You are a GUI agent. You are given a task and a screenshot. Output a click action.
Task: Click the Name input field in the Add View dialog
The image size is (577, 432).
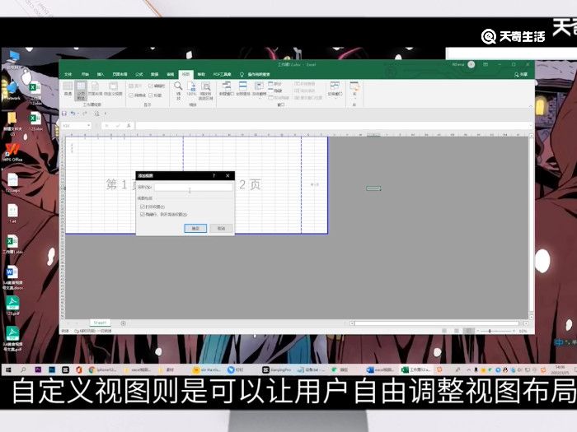193,188
